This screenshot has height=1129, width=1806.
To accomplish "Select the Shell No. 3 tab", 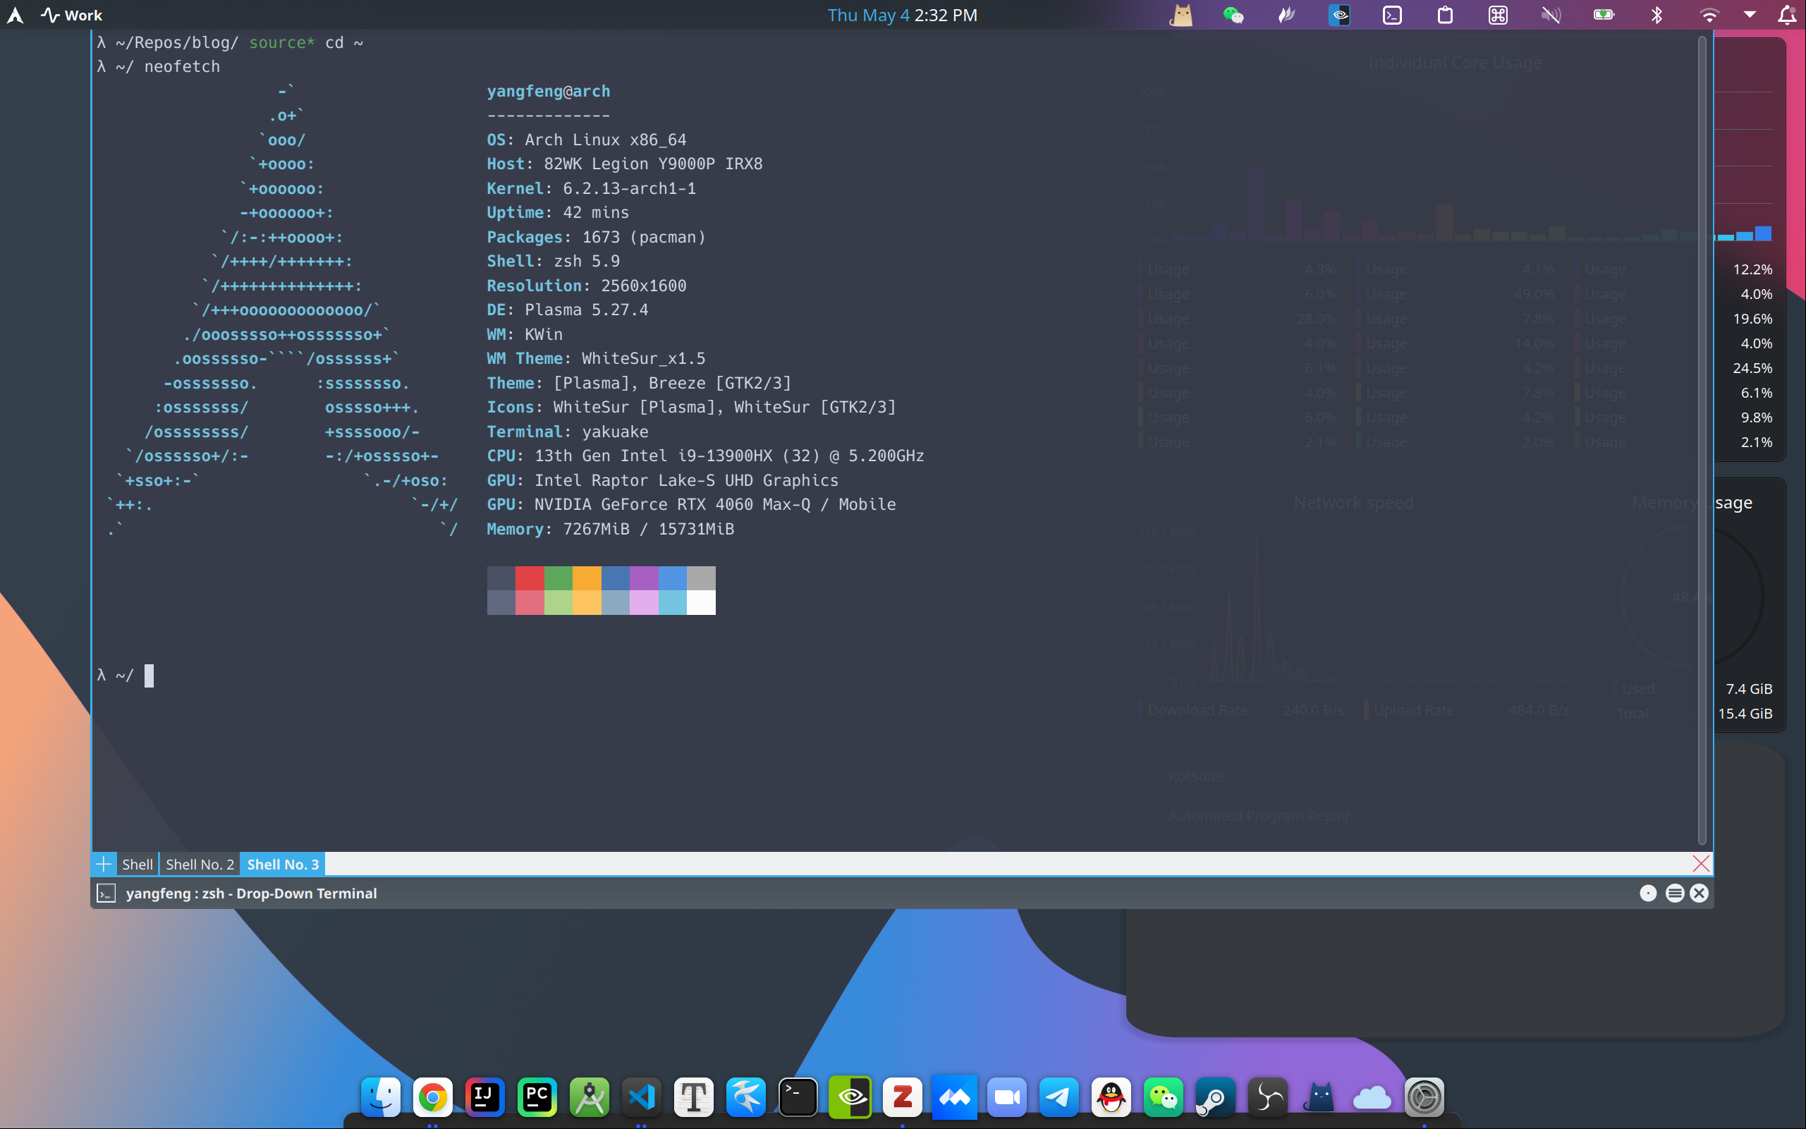I will pyautogui.click(x=283, y=865).
